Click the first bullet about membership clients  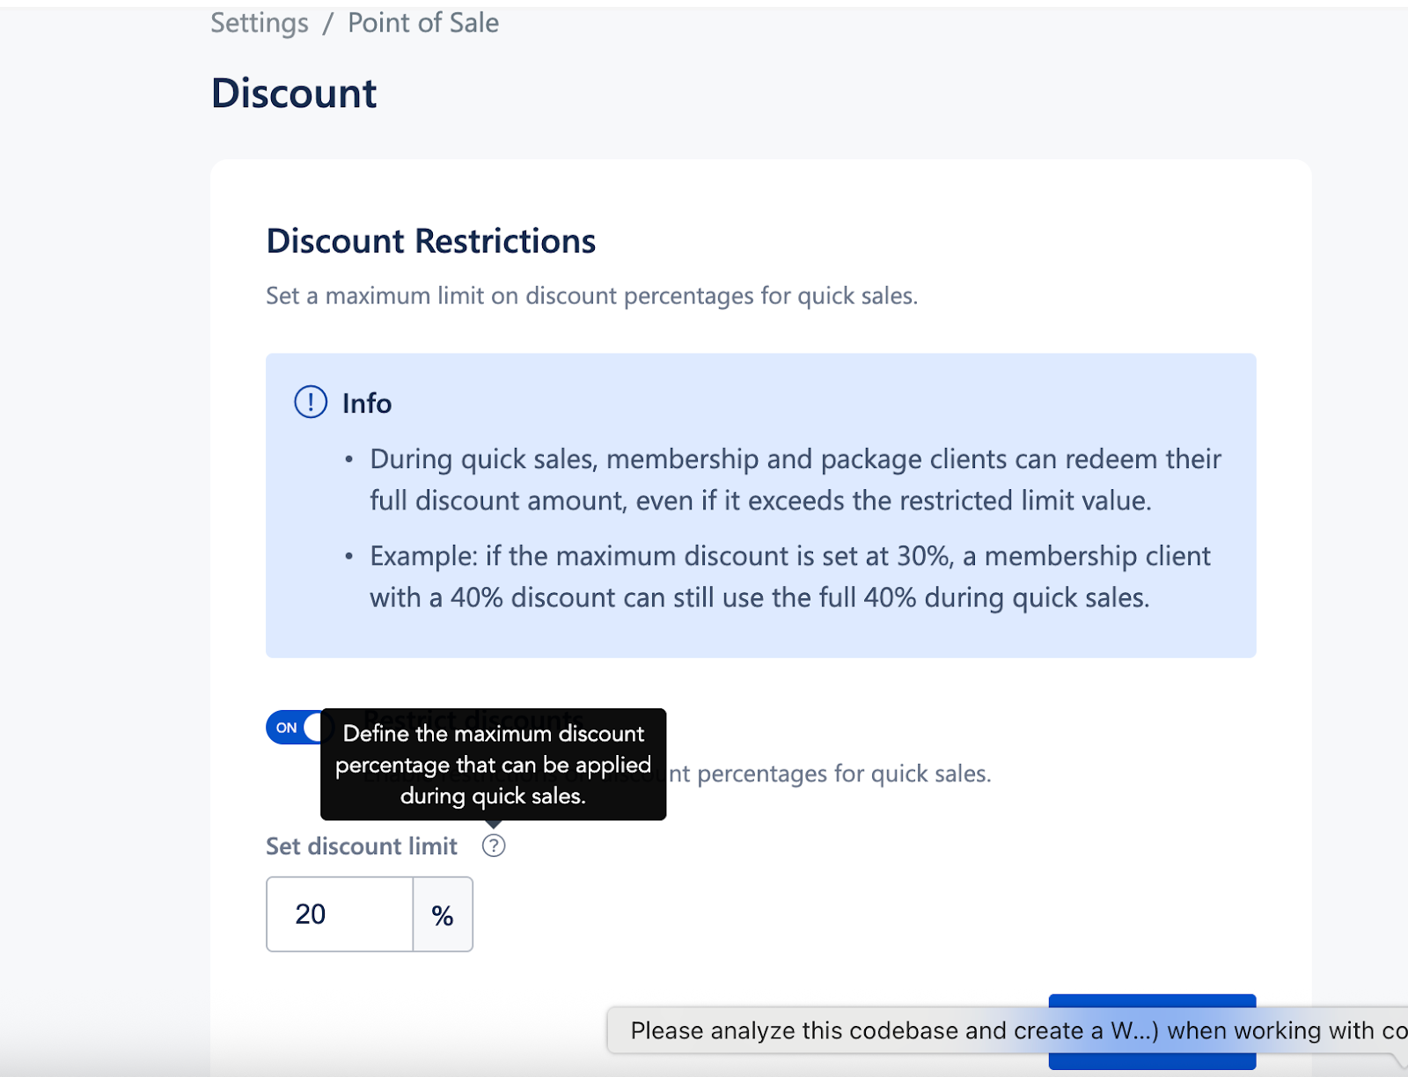coord(792,480)
